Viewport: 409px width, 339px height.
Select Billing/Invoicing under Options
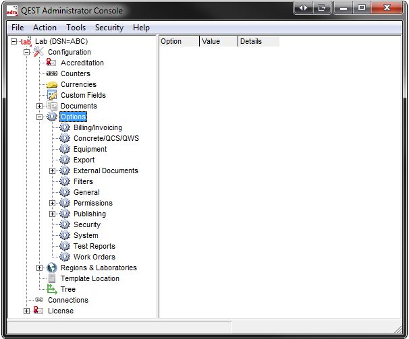point(98,127)
